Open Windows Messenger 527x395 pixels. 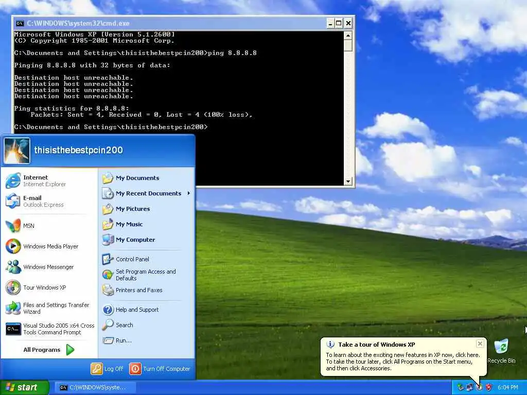pyautogui.click(x=49, y=267)
